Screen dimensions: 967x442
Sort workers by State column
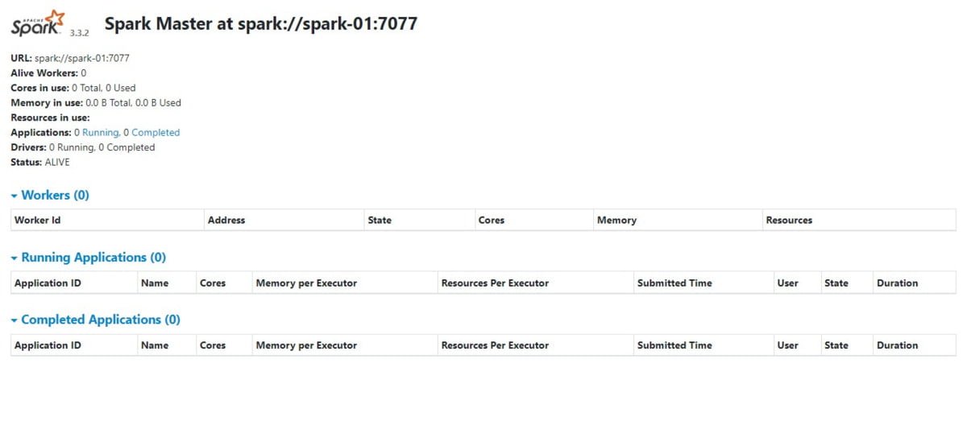click(380, 220)
